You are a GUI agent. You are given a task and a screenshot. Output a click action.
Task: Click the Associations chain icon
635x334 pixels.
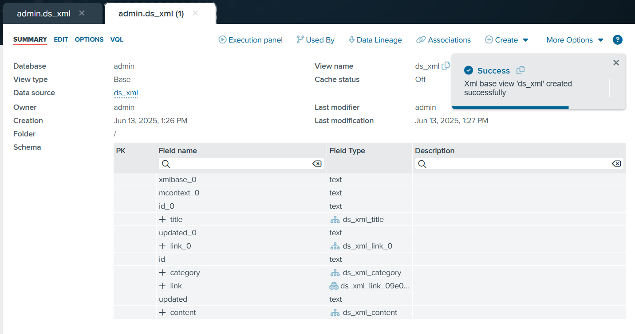[x=421, y=40]
